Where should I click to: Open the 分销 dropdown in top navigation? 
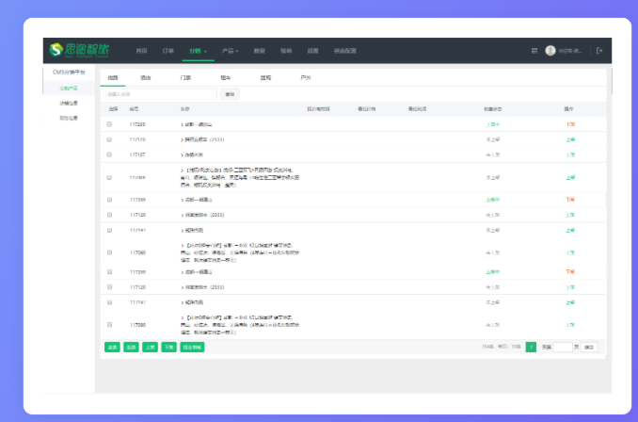point(198,51)
